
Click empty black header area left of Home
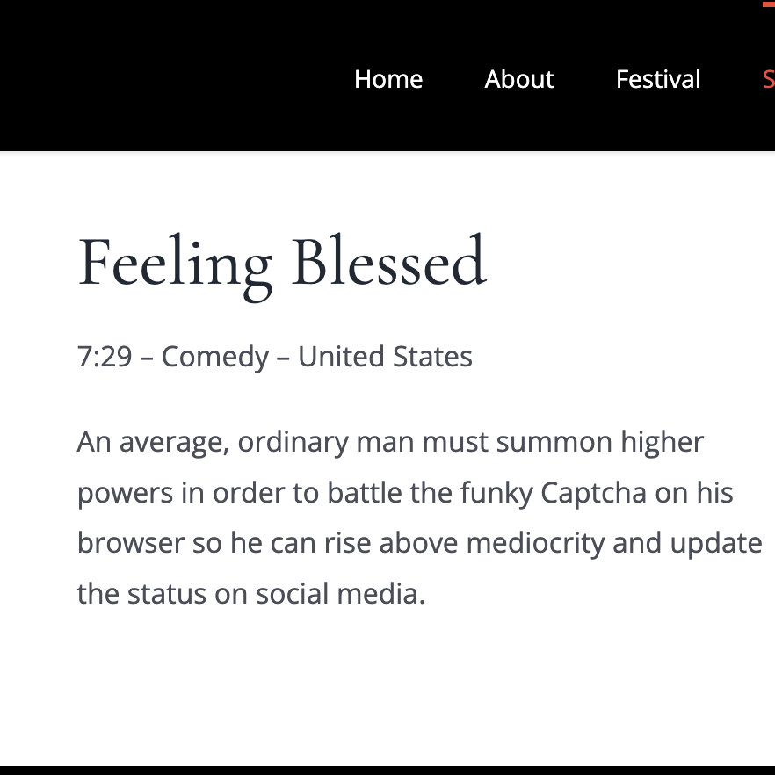point(176,80)
